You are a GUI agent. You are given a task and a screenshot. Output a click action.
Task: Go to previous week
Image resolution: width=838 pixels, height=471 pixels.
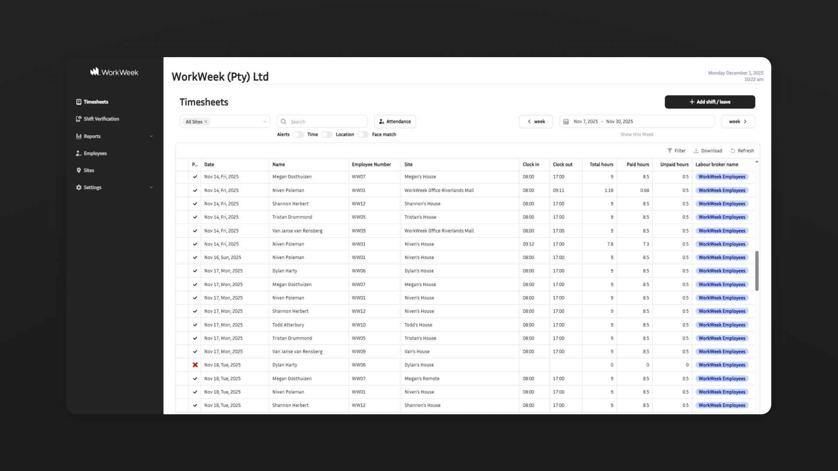(x=536, y=122)
